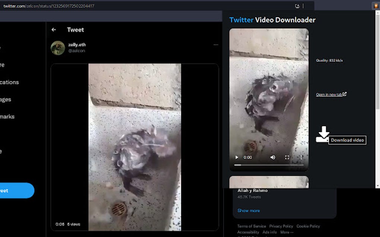
Task: Click the Privacy Policy footer link
Action: point(281,226)
